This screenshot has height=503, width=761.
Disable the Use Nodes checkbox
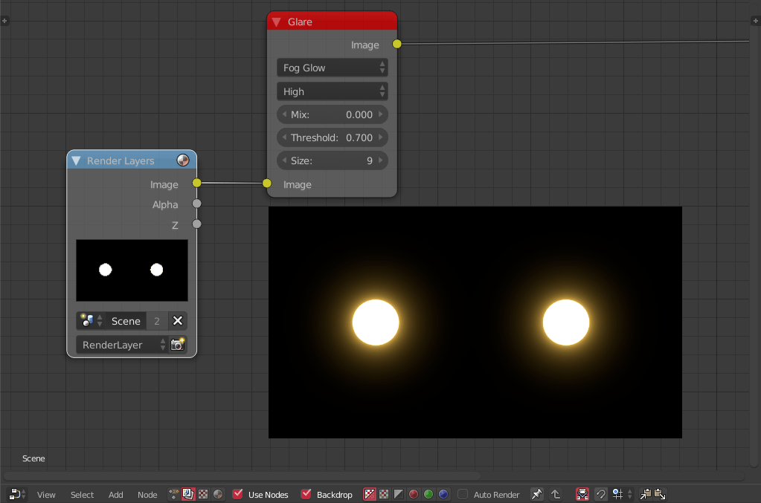tap(237, 493)
